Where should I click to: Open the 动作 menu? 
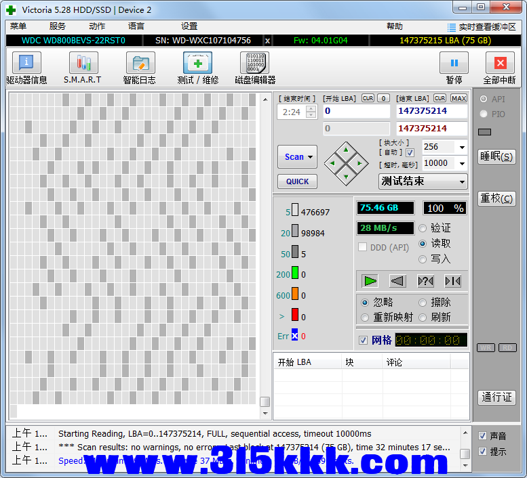97,26
